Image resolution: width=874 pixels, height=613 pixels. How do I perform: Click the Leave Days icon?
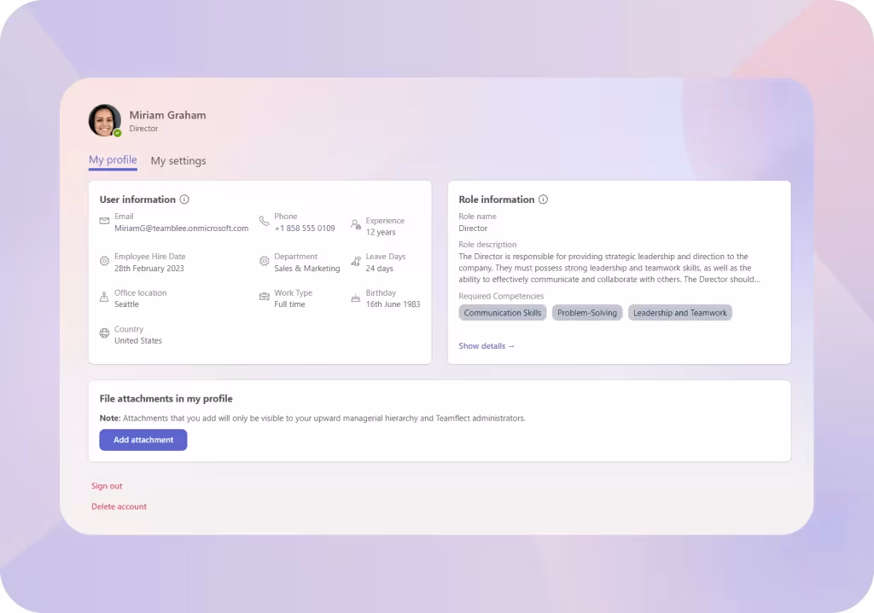(356, 261)
